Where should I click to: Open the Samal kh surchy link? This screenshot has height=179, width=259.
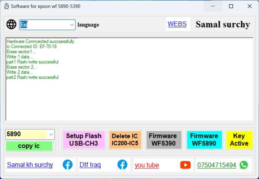coord(30,165)
